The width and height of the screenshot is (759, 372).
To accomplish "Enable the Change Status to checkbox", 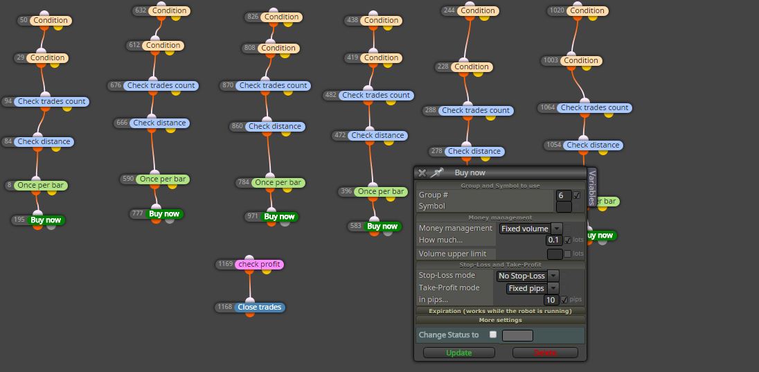I will coord(493,334).
